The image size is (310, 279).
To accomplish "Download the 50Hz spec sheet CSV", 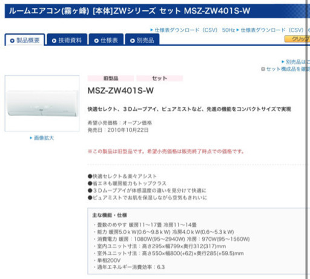I will pyautogui.click(x=194, y=30).
